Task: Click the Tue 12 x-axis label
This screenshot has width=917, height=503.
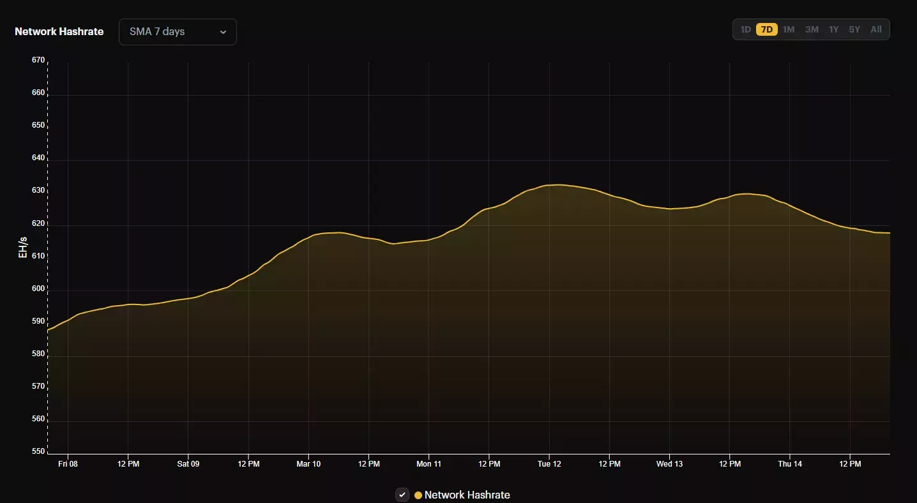Action: tap(549, 464)
